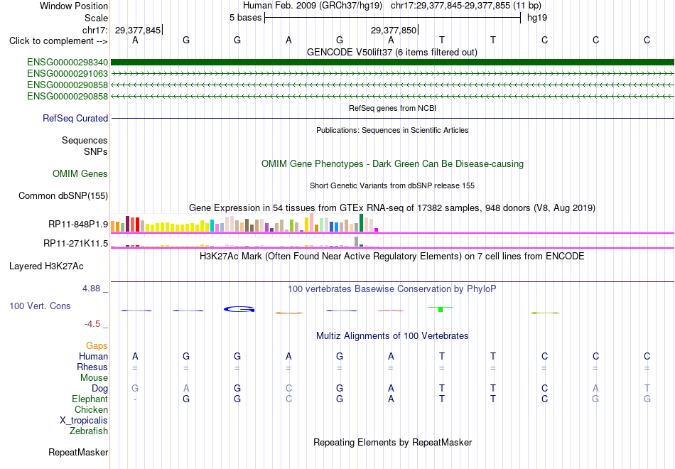Click the Elephant species label
Image resolution: width=675 pixels, height=469 pixels.
pyautogui.click(x=90, y=399)
